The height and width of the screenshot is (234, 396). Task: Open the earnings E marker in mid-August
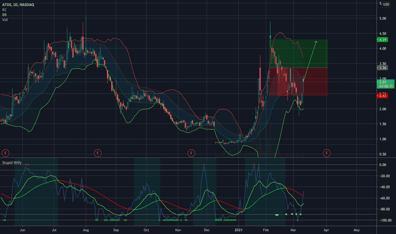98,153
